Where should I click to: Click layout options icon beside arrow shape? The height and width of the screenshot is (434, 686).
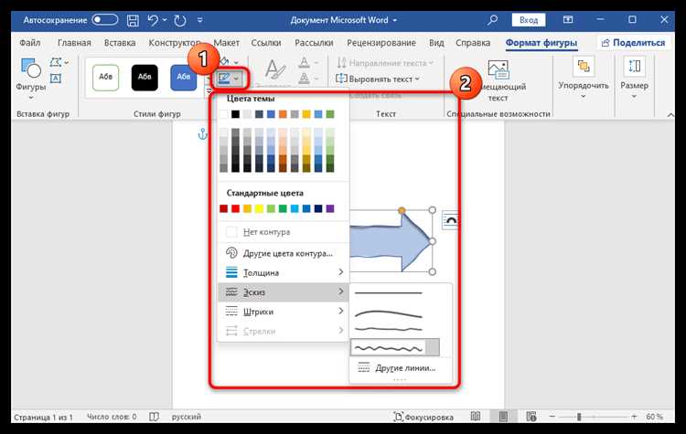click(450, 220)
